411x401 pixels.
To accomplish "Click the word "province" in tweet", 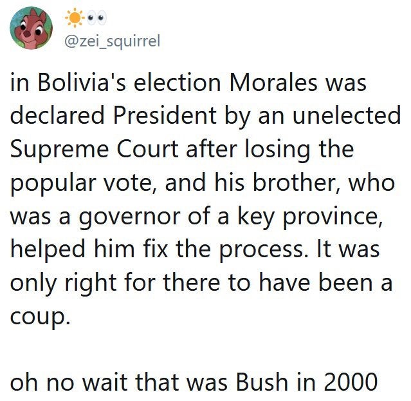I will (x=333, y=217).
